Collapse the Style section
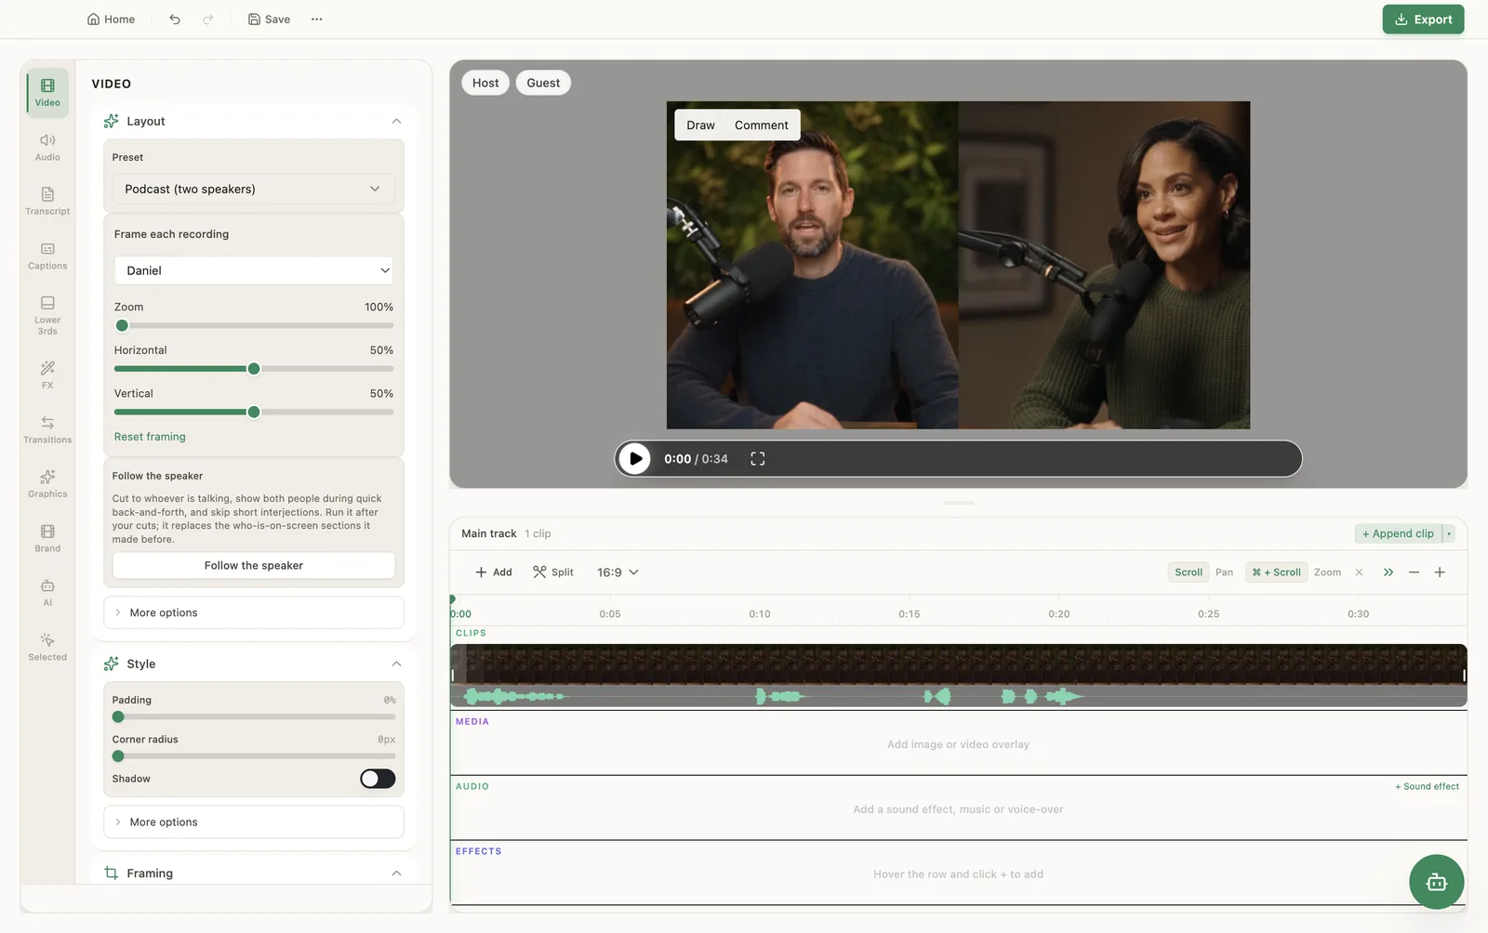This screenshot has height=933, width=1488. pos(396,664)
